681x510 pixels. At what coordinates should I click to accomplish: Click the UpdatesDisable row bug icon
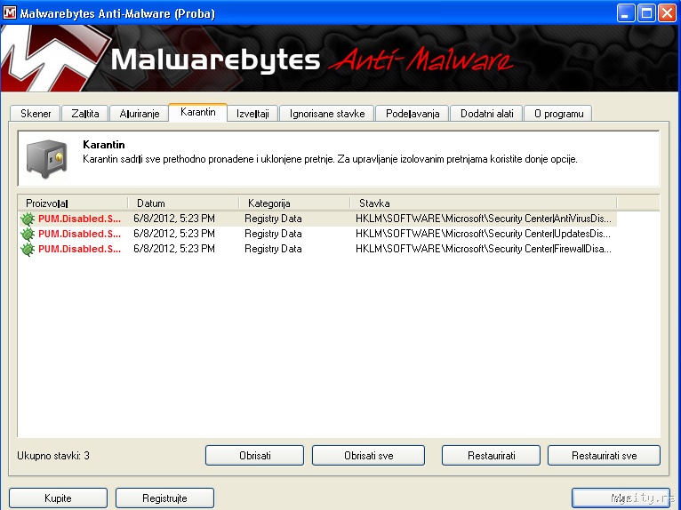pos(28,234)
